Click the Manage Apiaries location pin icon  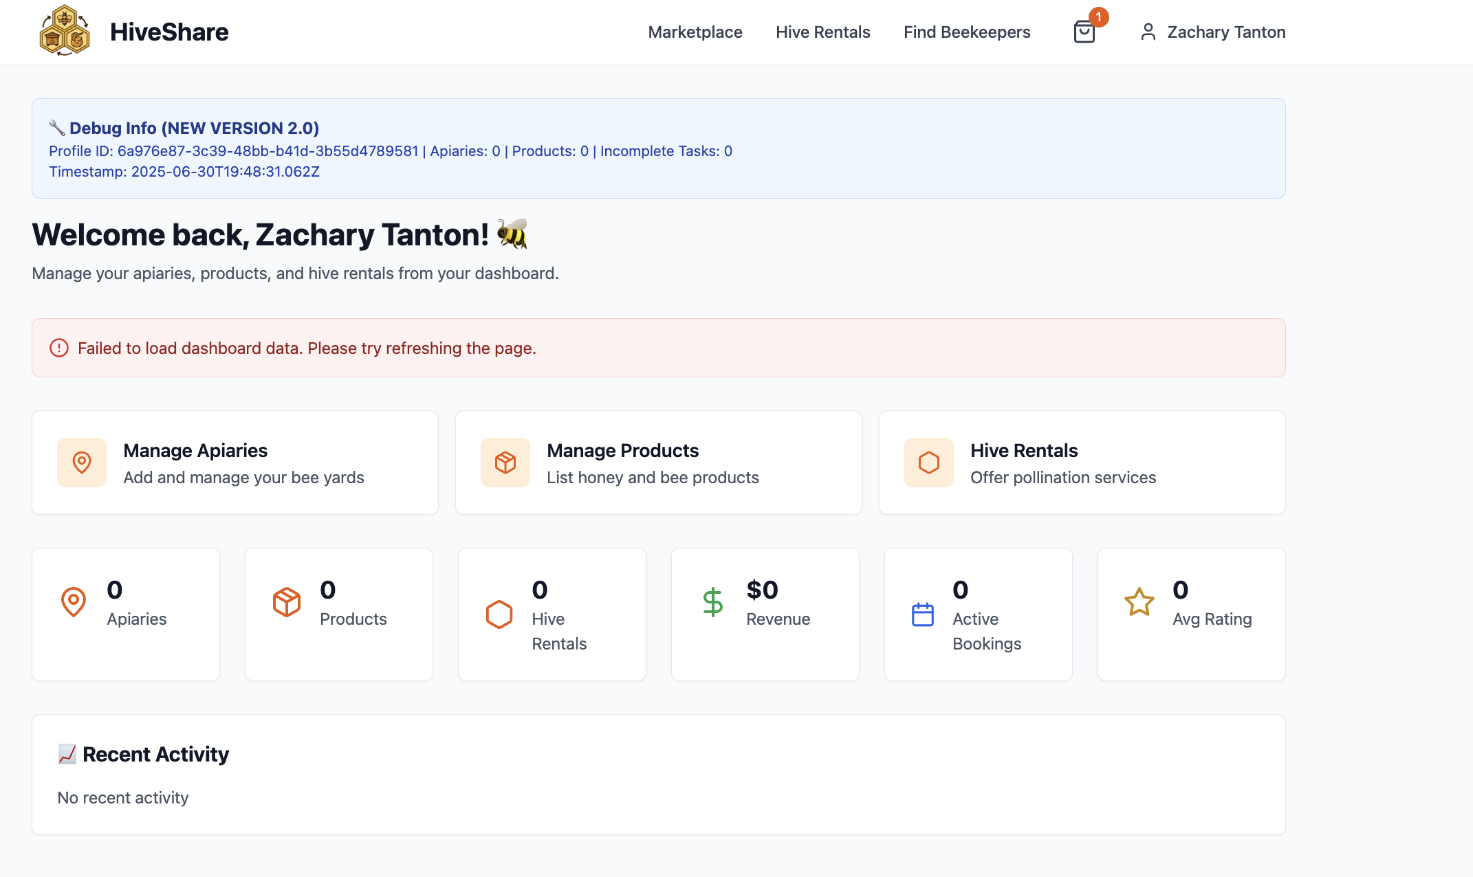[x=82, y=463]
